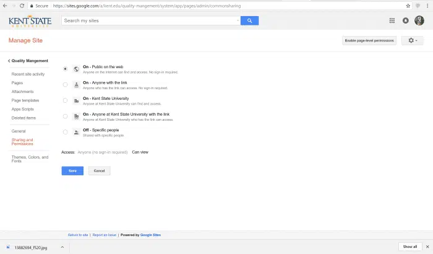Click the browser back arrow
The width and height of the screenshot is (433, 254).
(5, 6)
